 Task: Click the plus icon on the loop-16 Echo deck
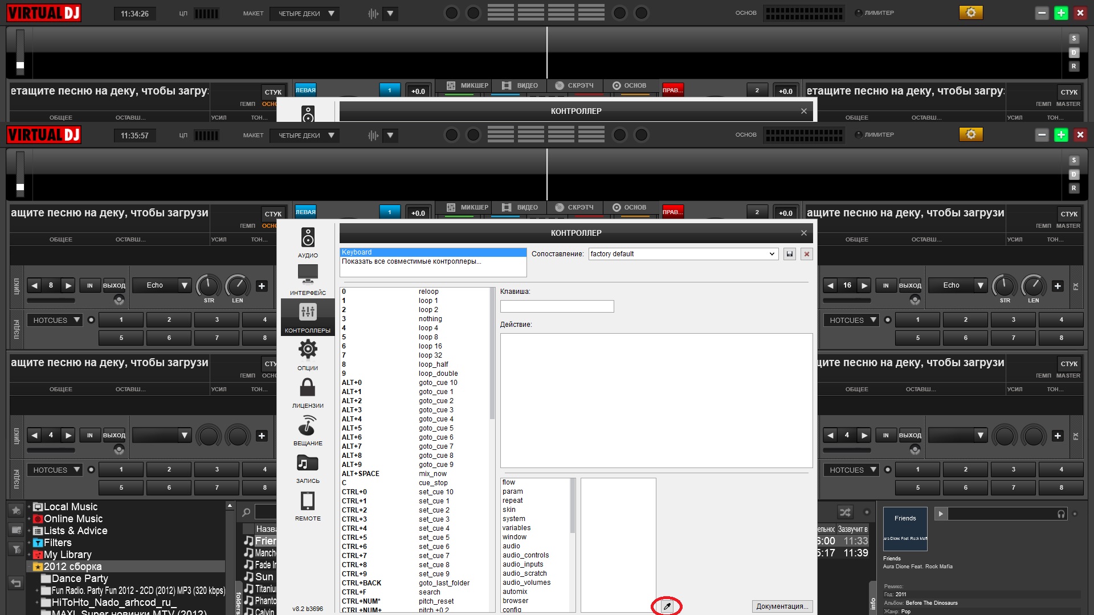[x=1058, y=286]
